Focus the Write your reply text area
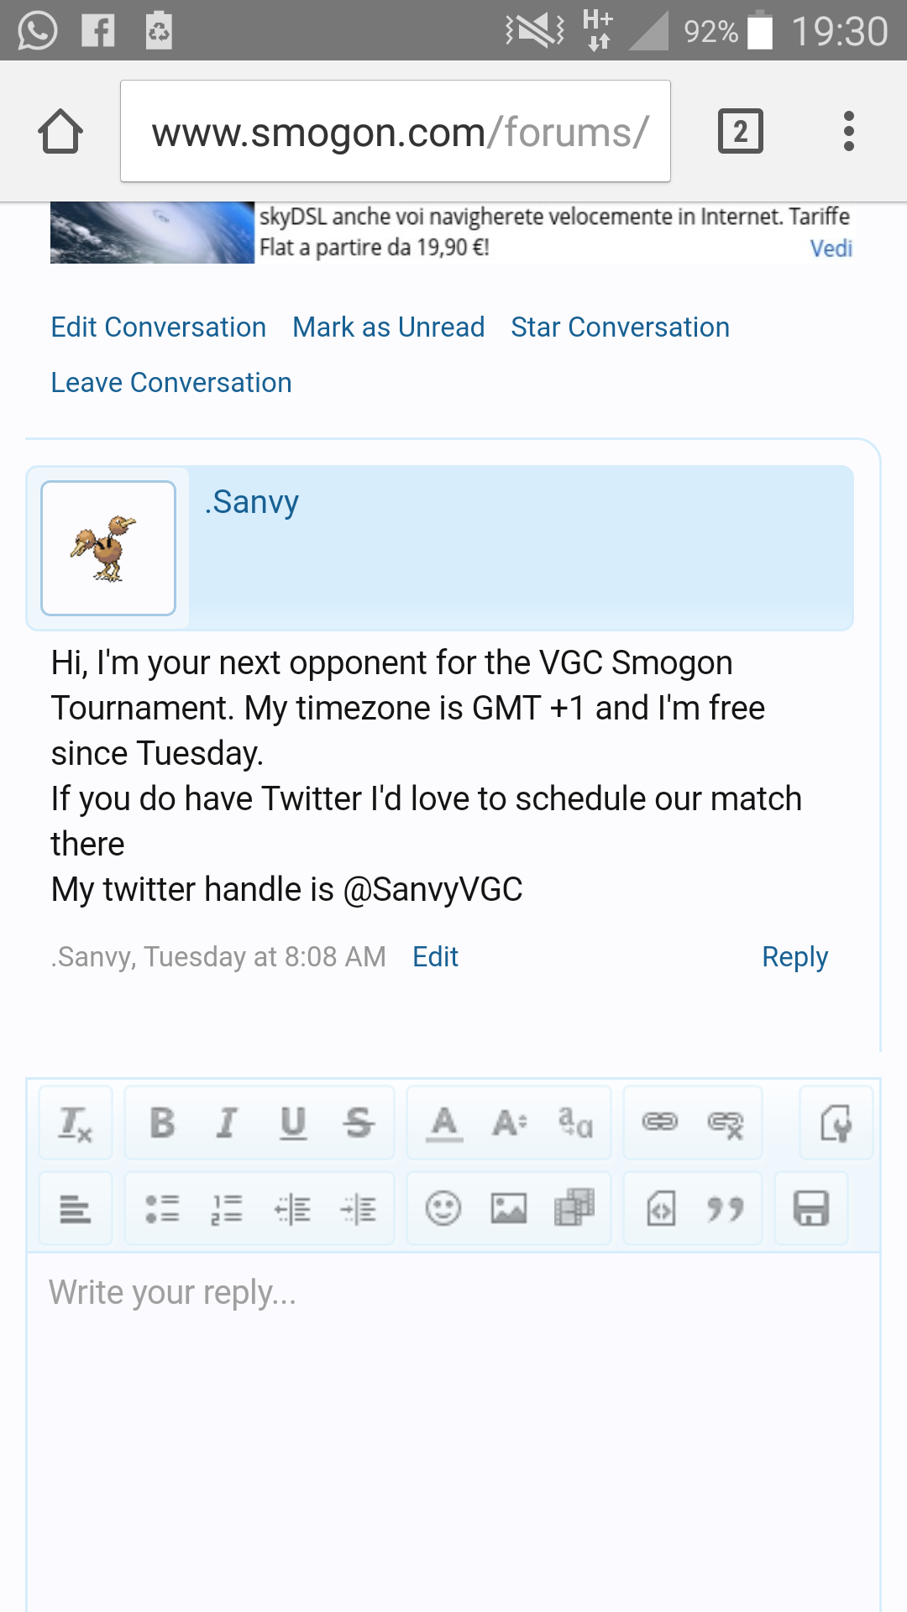 453,1427
